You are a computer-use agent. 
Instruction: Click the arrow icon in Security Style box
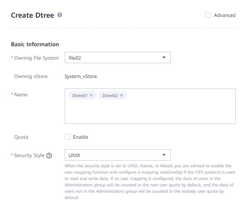click(164, 155)
